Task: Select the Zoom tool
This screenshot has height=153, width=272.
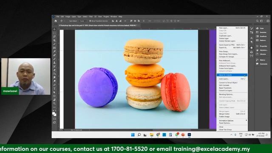Action: click(54, 103)
